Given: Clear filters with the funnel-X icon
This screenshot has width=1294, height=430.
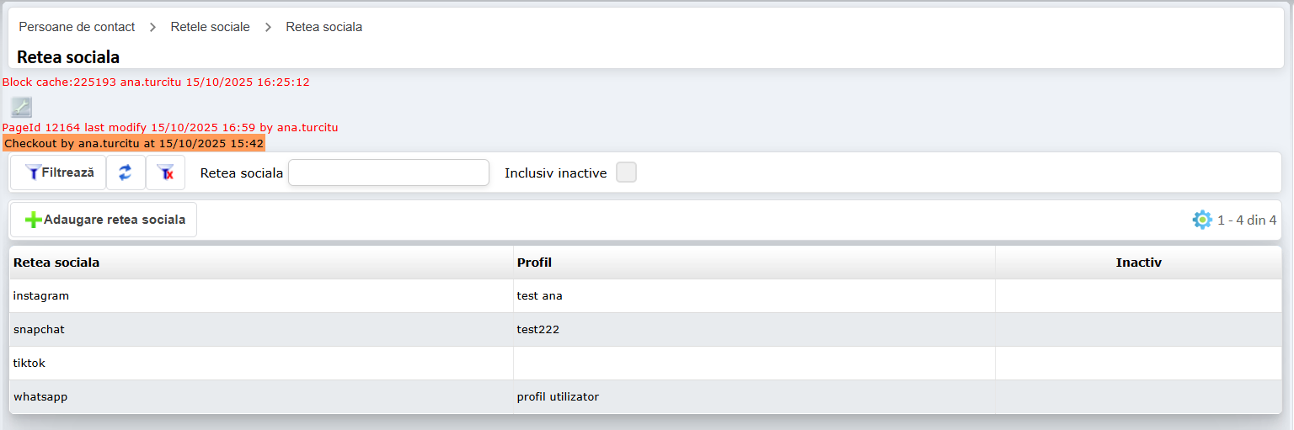Looking at the screenshot, I should pyautogui.click(x=165, y=173).
